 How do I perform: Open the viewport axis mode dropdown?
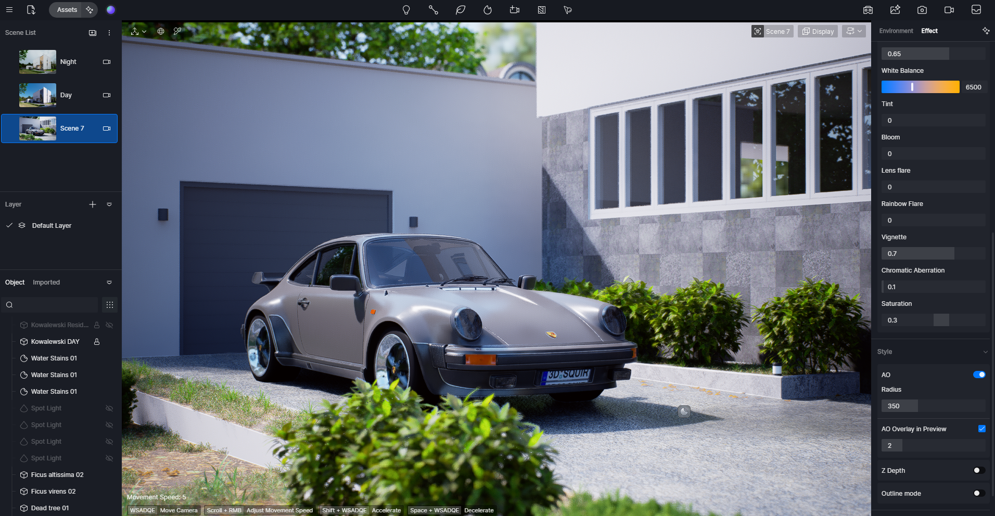pos(138,31)
